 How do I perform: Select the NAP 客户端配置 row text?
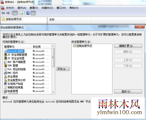(x=17, y=62)
